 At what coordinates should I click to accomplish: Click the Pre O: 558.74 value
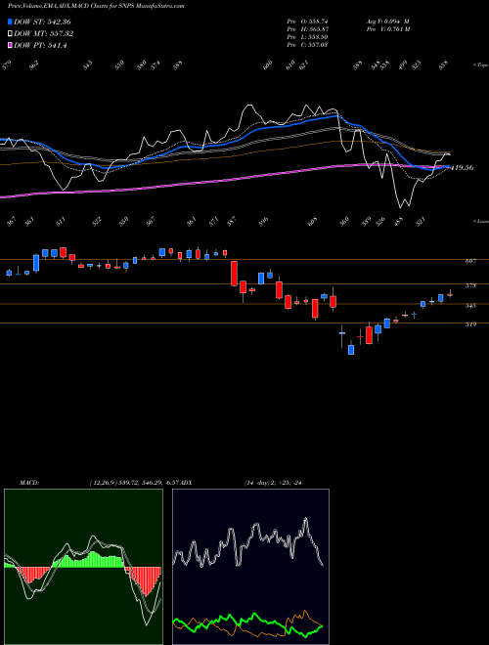coord(307,21)
